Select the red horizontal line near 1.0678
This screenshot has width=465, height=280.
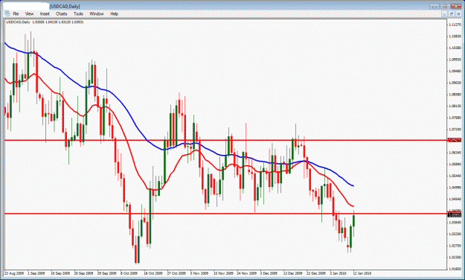tap(225, 140)
